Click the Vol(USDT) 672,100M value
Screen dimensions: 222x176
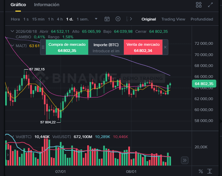click(x=83, y=137)
